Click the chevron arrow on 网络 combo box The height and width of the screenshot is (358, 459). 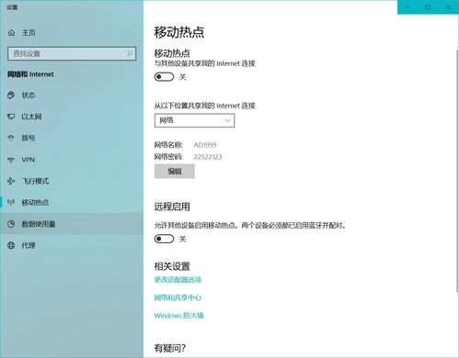click(x=227, y=120)
